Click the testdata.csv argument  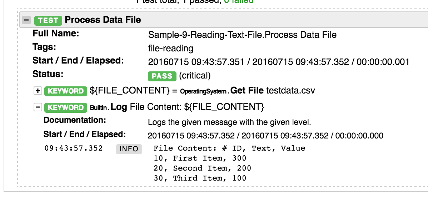click(291, 91)
